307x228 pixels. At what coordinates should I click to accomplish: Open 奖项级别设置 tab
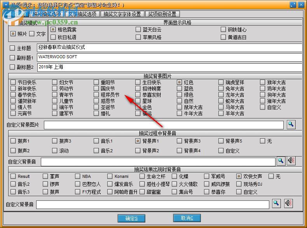[162, 14]
